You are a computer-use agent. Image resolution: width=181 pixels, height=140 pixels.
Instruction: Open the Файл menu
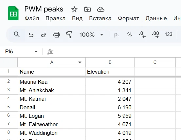[x=32, y=18]
